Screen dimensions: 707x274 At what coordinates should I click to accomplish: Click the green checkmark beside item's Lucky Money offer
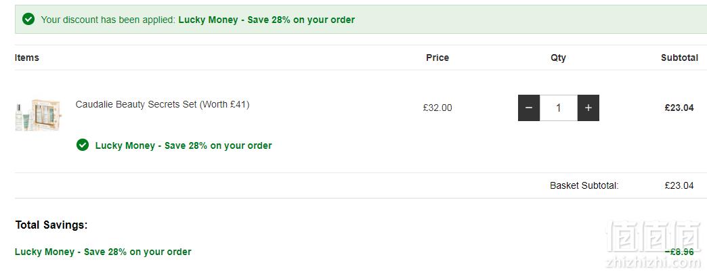[83, 145]
